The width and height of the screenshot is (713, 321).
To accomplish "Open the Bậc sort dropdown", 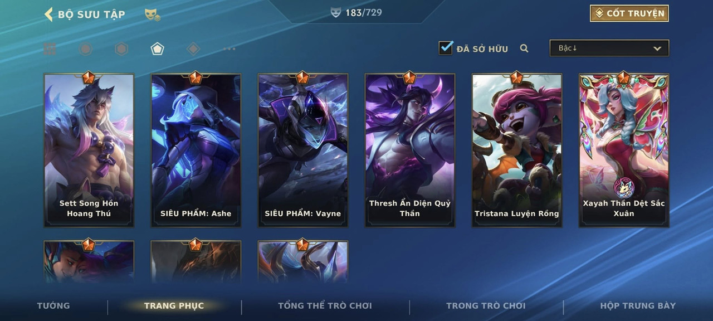I will coord(609,48).
